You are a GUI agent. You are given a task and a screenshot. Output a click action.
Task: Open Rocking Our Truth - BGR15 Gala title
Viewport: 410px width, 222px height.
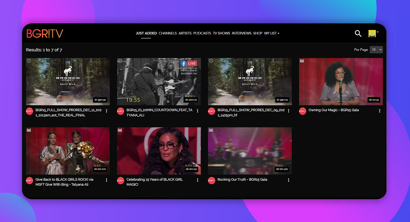pyautogui.click(x=242, y=179)
